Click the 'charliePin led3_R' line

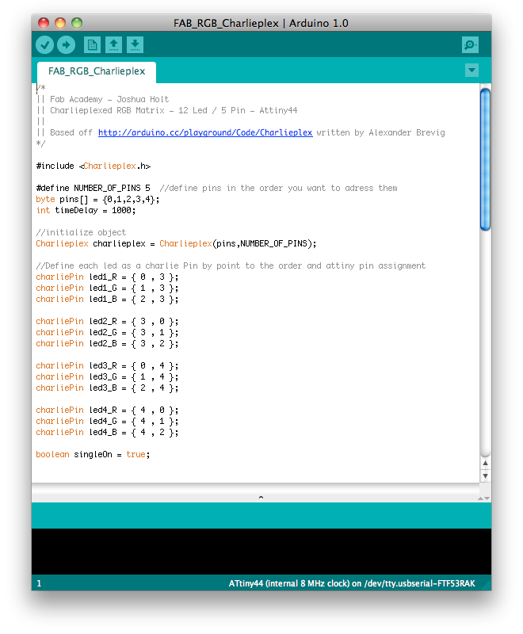tap(107, 366)
